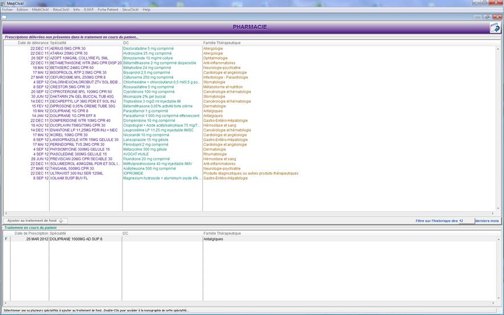Click right arrow of lower horizontal scrollbar

pyautogui.click(x=493, y=303)
